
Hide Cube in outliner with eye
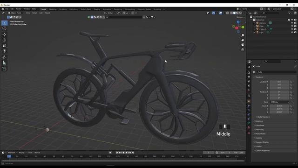coord(292,26)
